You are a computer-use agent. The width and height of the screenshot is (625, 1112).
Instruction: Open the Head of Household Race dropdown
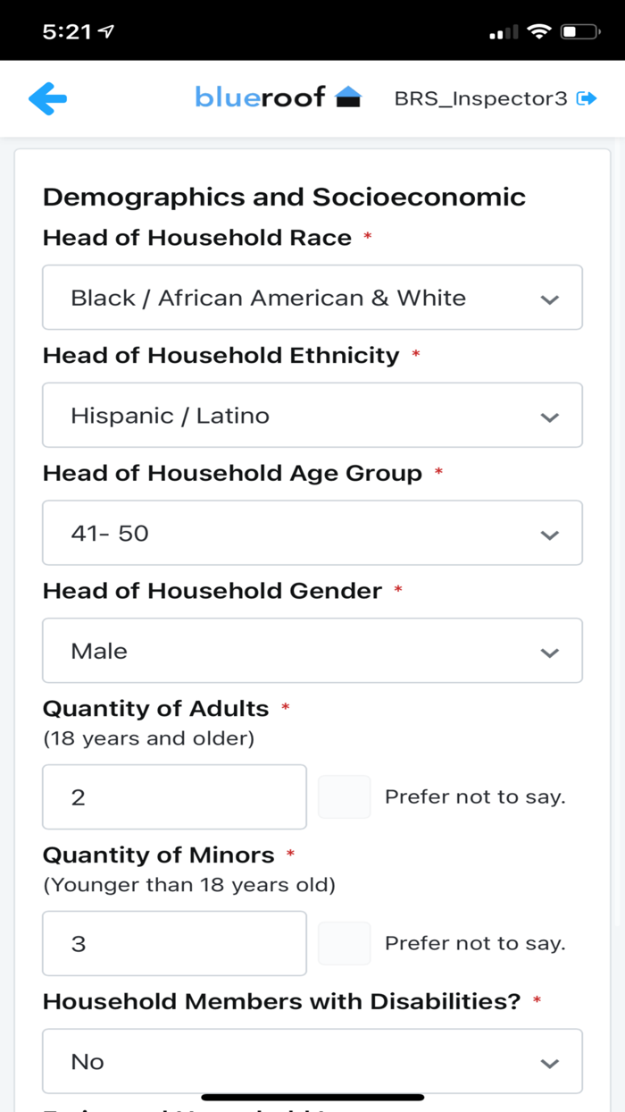coord(312,298)
